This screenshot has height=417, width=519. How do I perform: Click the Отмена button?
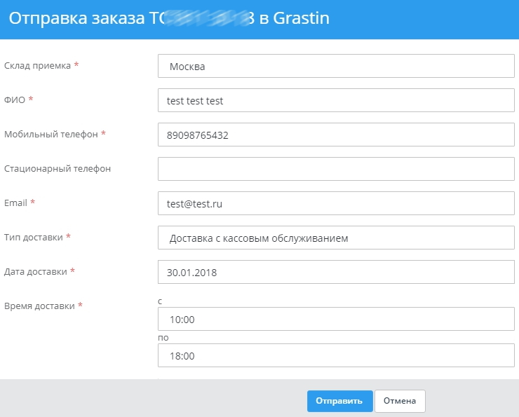tap(400, 401)
